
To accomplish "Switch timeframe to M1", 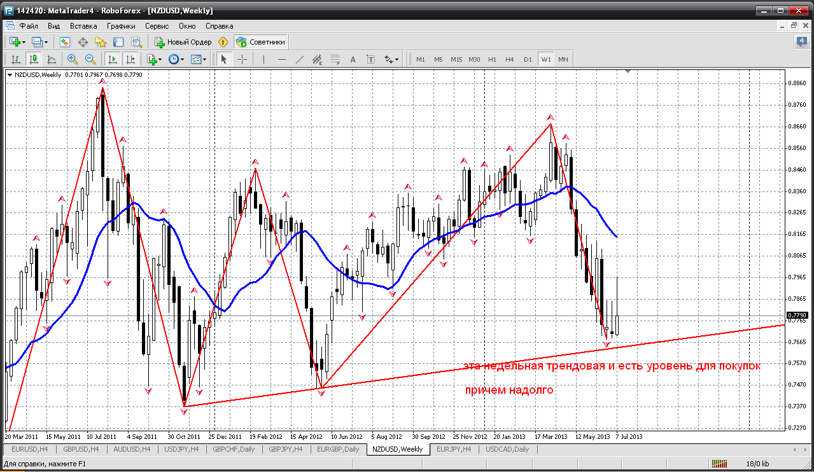I will tap(421, 59).
